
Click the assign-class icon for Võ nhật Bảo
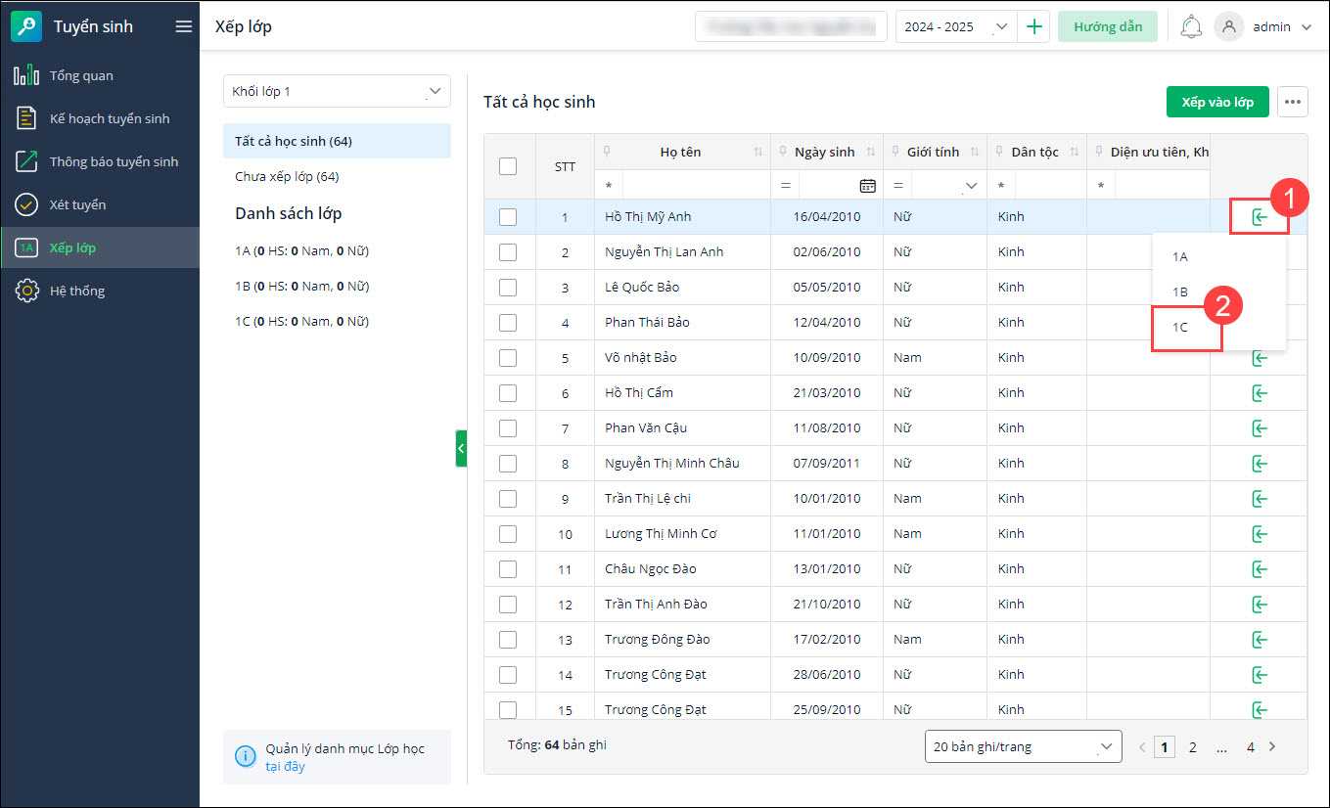pos(1260,358)
